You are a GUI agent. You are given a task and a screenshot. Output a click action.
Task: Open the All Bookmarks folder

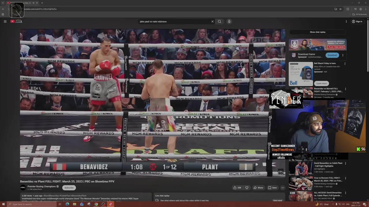point(359,14)
